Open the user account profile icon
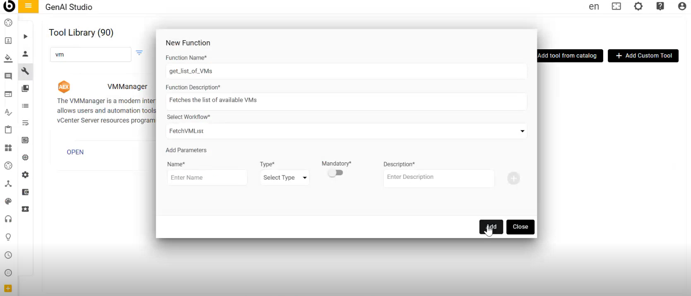 tap(682, 6)
